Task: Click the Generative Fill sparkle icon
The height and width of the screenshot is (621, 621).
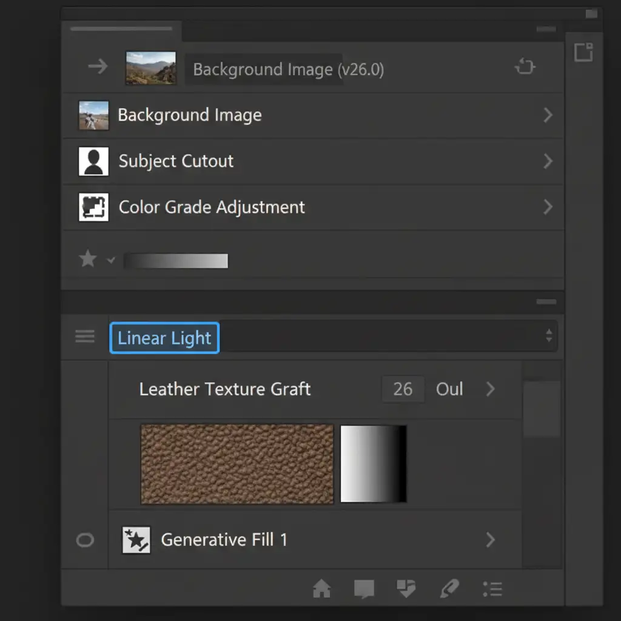Action: [136, 540]
